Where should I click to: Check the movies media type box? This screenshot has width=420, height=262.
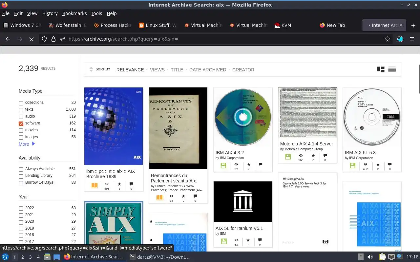[21, 131]
